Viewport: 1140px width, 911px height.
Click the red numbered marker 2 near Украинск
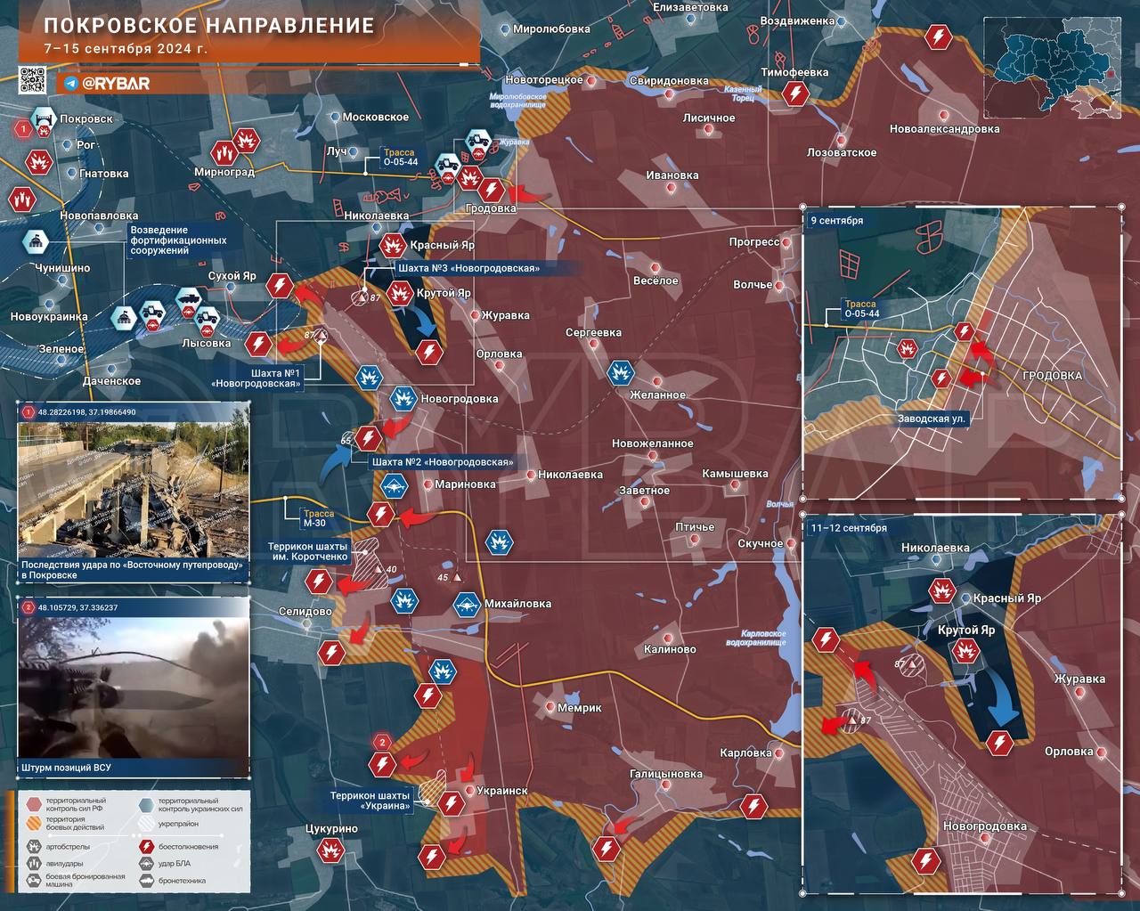click(x=382, y=743)
